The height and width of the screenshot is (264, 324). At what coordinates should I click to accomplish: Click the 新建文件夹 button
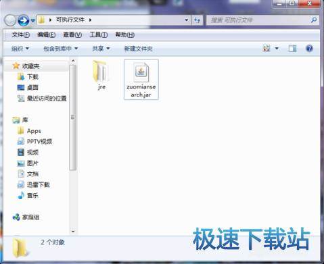click(x=138, y=49)
